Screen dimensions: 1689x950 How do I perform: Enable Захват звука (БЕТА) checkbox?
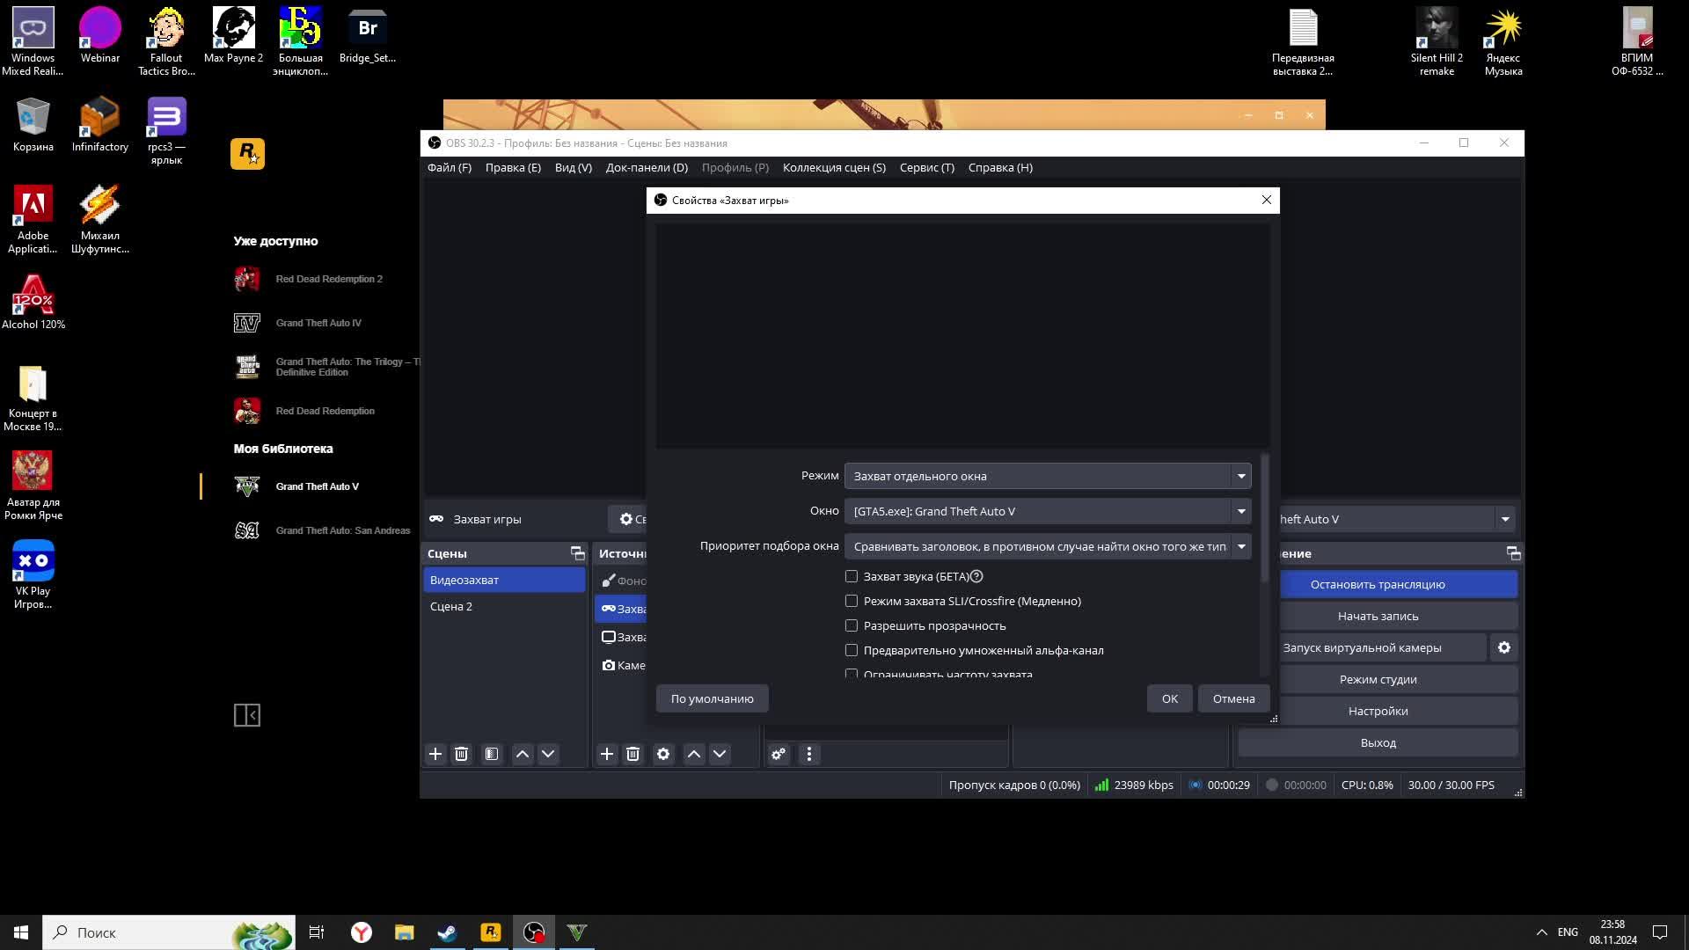coord(852,576)
